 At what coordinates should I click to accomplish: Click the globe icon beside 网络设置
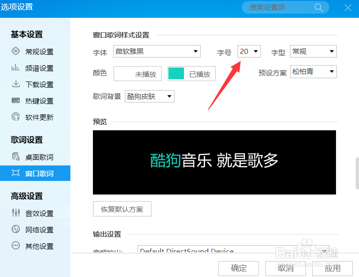click(x=15, y=229)
